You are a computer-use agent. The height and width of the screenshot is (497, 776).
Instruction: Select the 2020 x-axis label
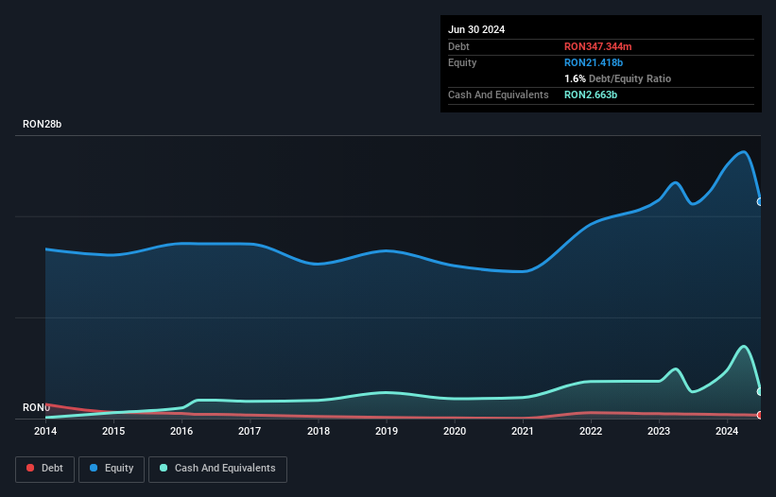coord(455,431)
